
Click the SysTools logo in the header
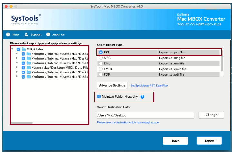(x=26, y=20)
